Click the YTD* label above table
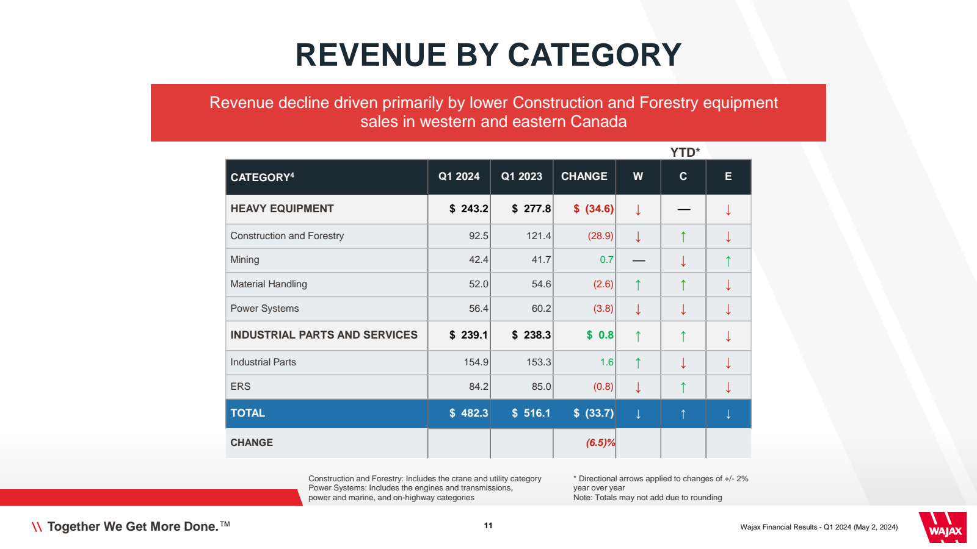Viewport: 977px width, 549px height. [x=685, y=152]
